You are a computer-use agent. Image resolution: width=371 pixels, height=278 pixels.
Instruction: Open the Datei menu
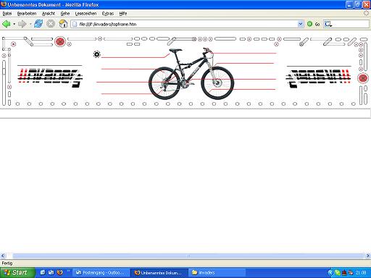point(7,14)
